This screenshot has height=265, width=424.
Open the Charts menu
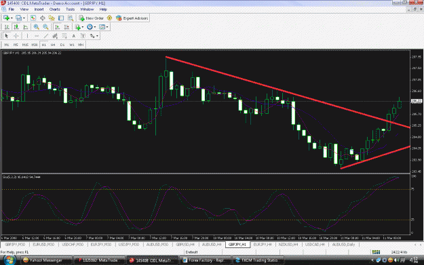coord(55,9)
